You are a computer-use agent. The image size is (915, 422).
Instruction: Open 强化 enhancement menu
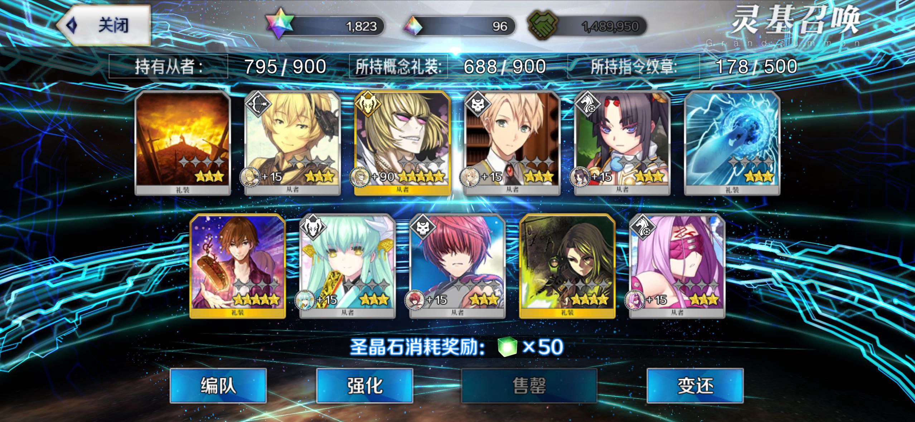[364, 386]
